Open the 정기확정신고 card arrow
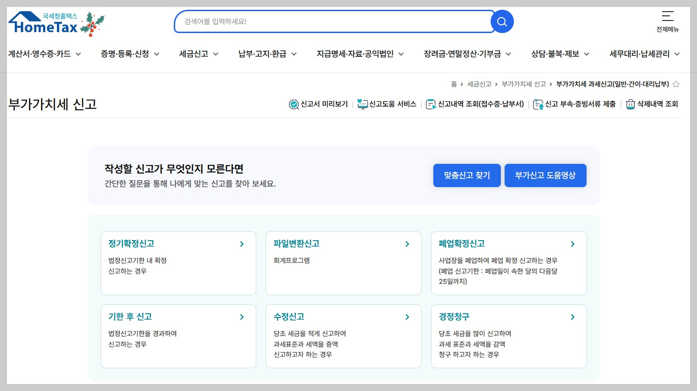697x391 pixels. 242,243
